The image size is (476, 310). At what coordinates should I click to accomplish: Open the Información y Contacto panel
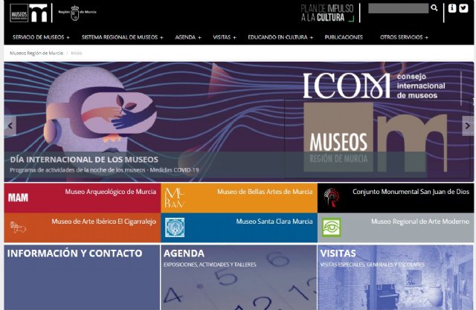click(x=82, y=277)
